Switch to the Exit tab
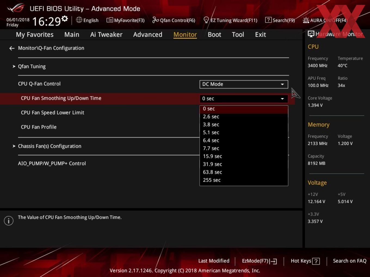370x277 pixels. (x=260, y=34)
